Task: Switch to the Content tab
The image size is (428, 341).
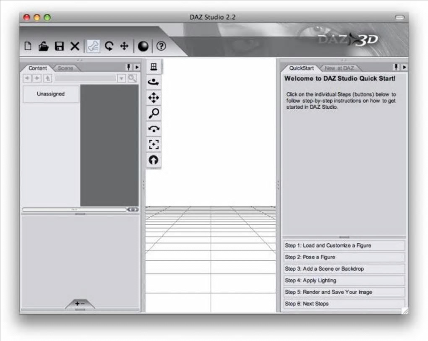Action: (38, 68)
